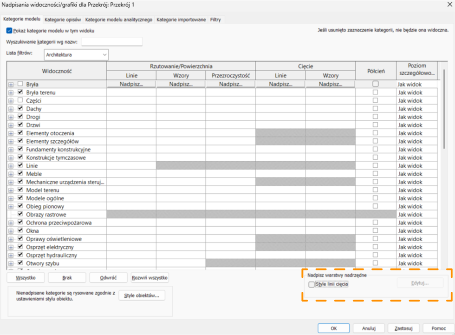Click the category name search field

click(111, 42)
